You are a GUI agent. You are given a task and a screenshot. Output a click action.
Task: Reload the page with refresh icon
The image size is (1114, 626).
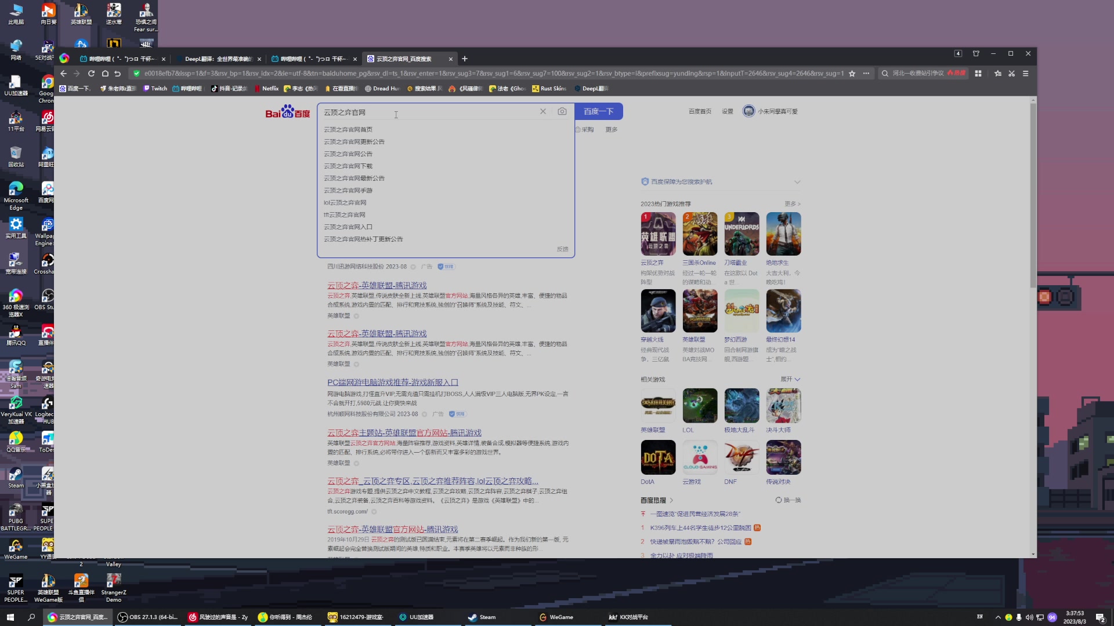pyautogui.click(x=91, y=74)
